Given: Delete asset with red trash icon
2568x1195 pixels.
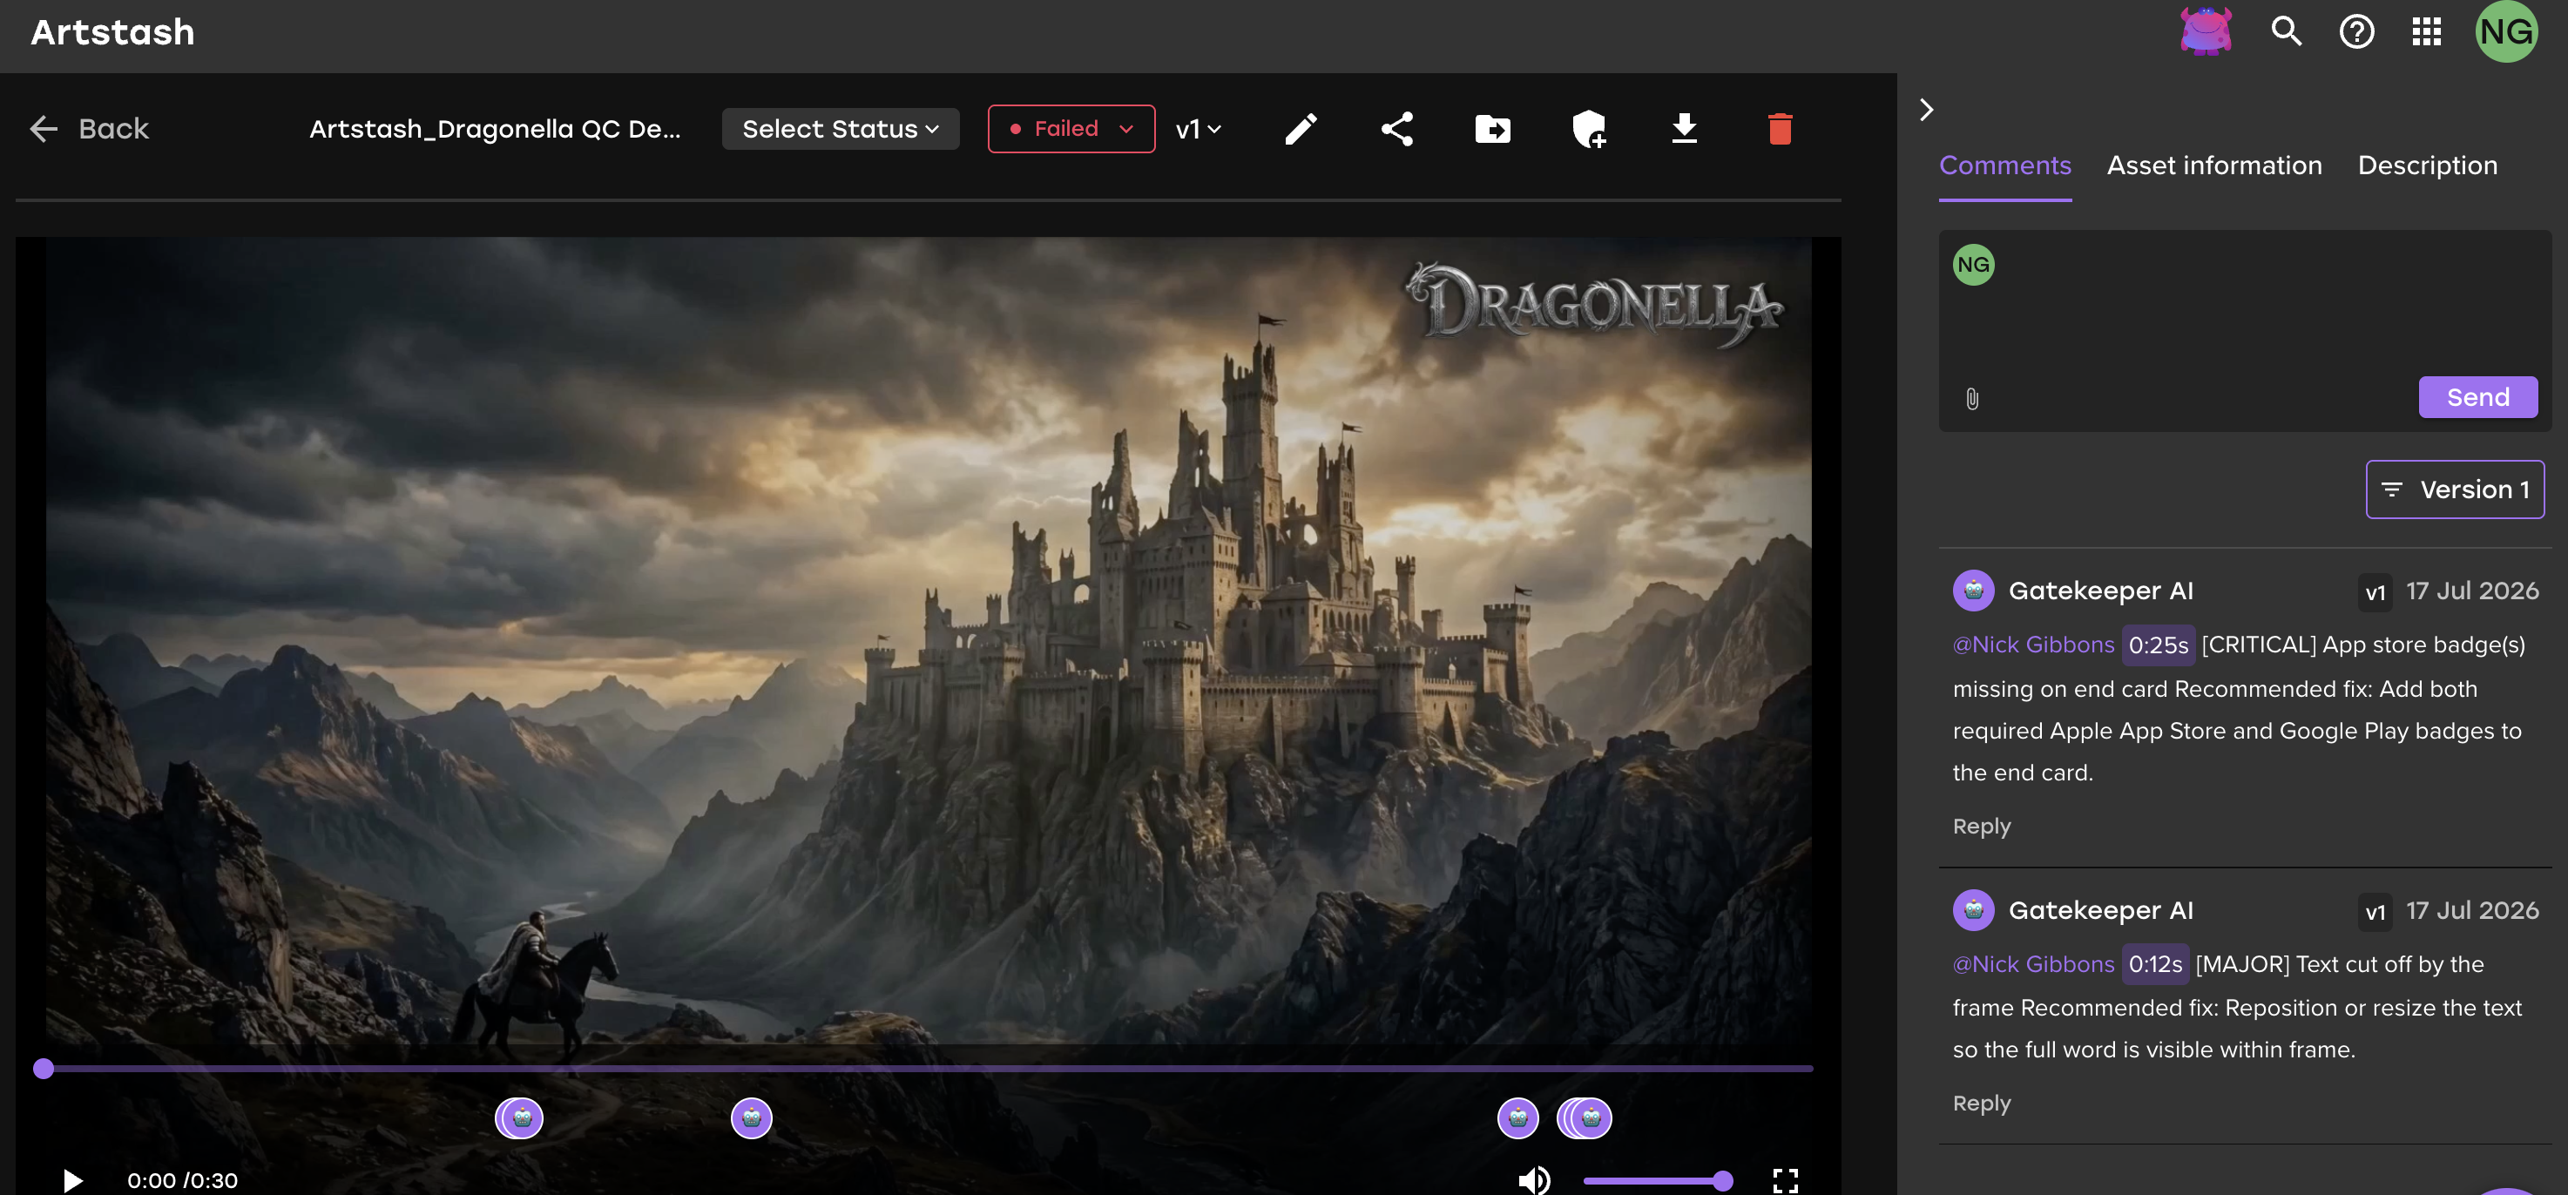Looking at the screenshot, I should [1780, 129].
